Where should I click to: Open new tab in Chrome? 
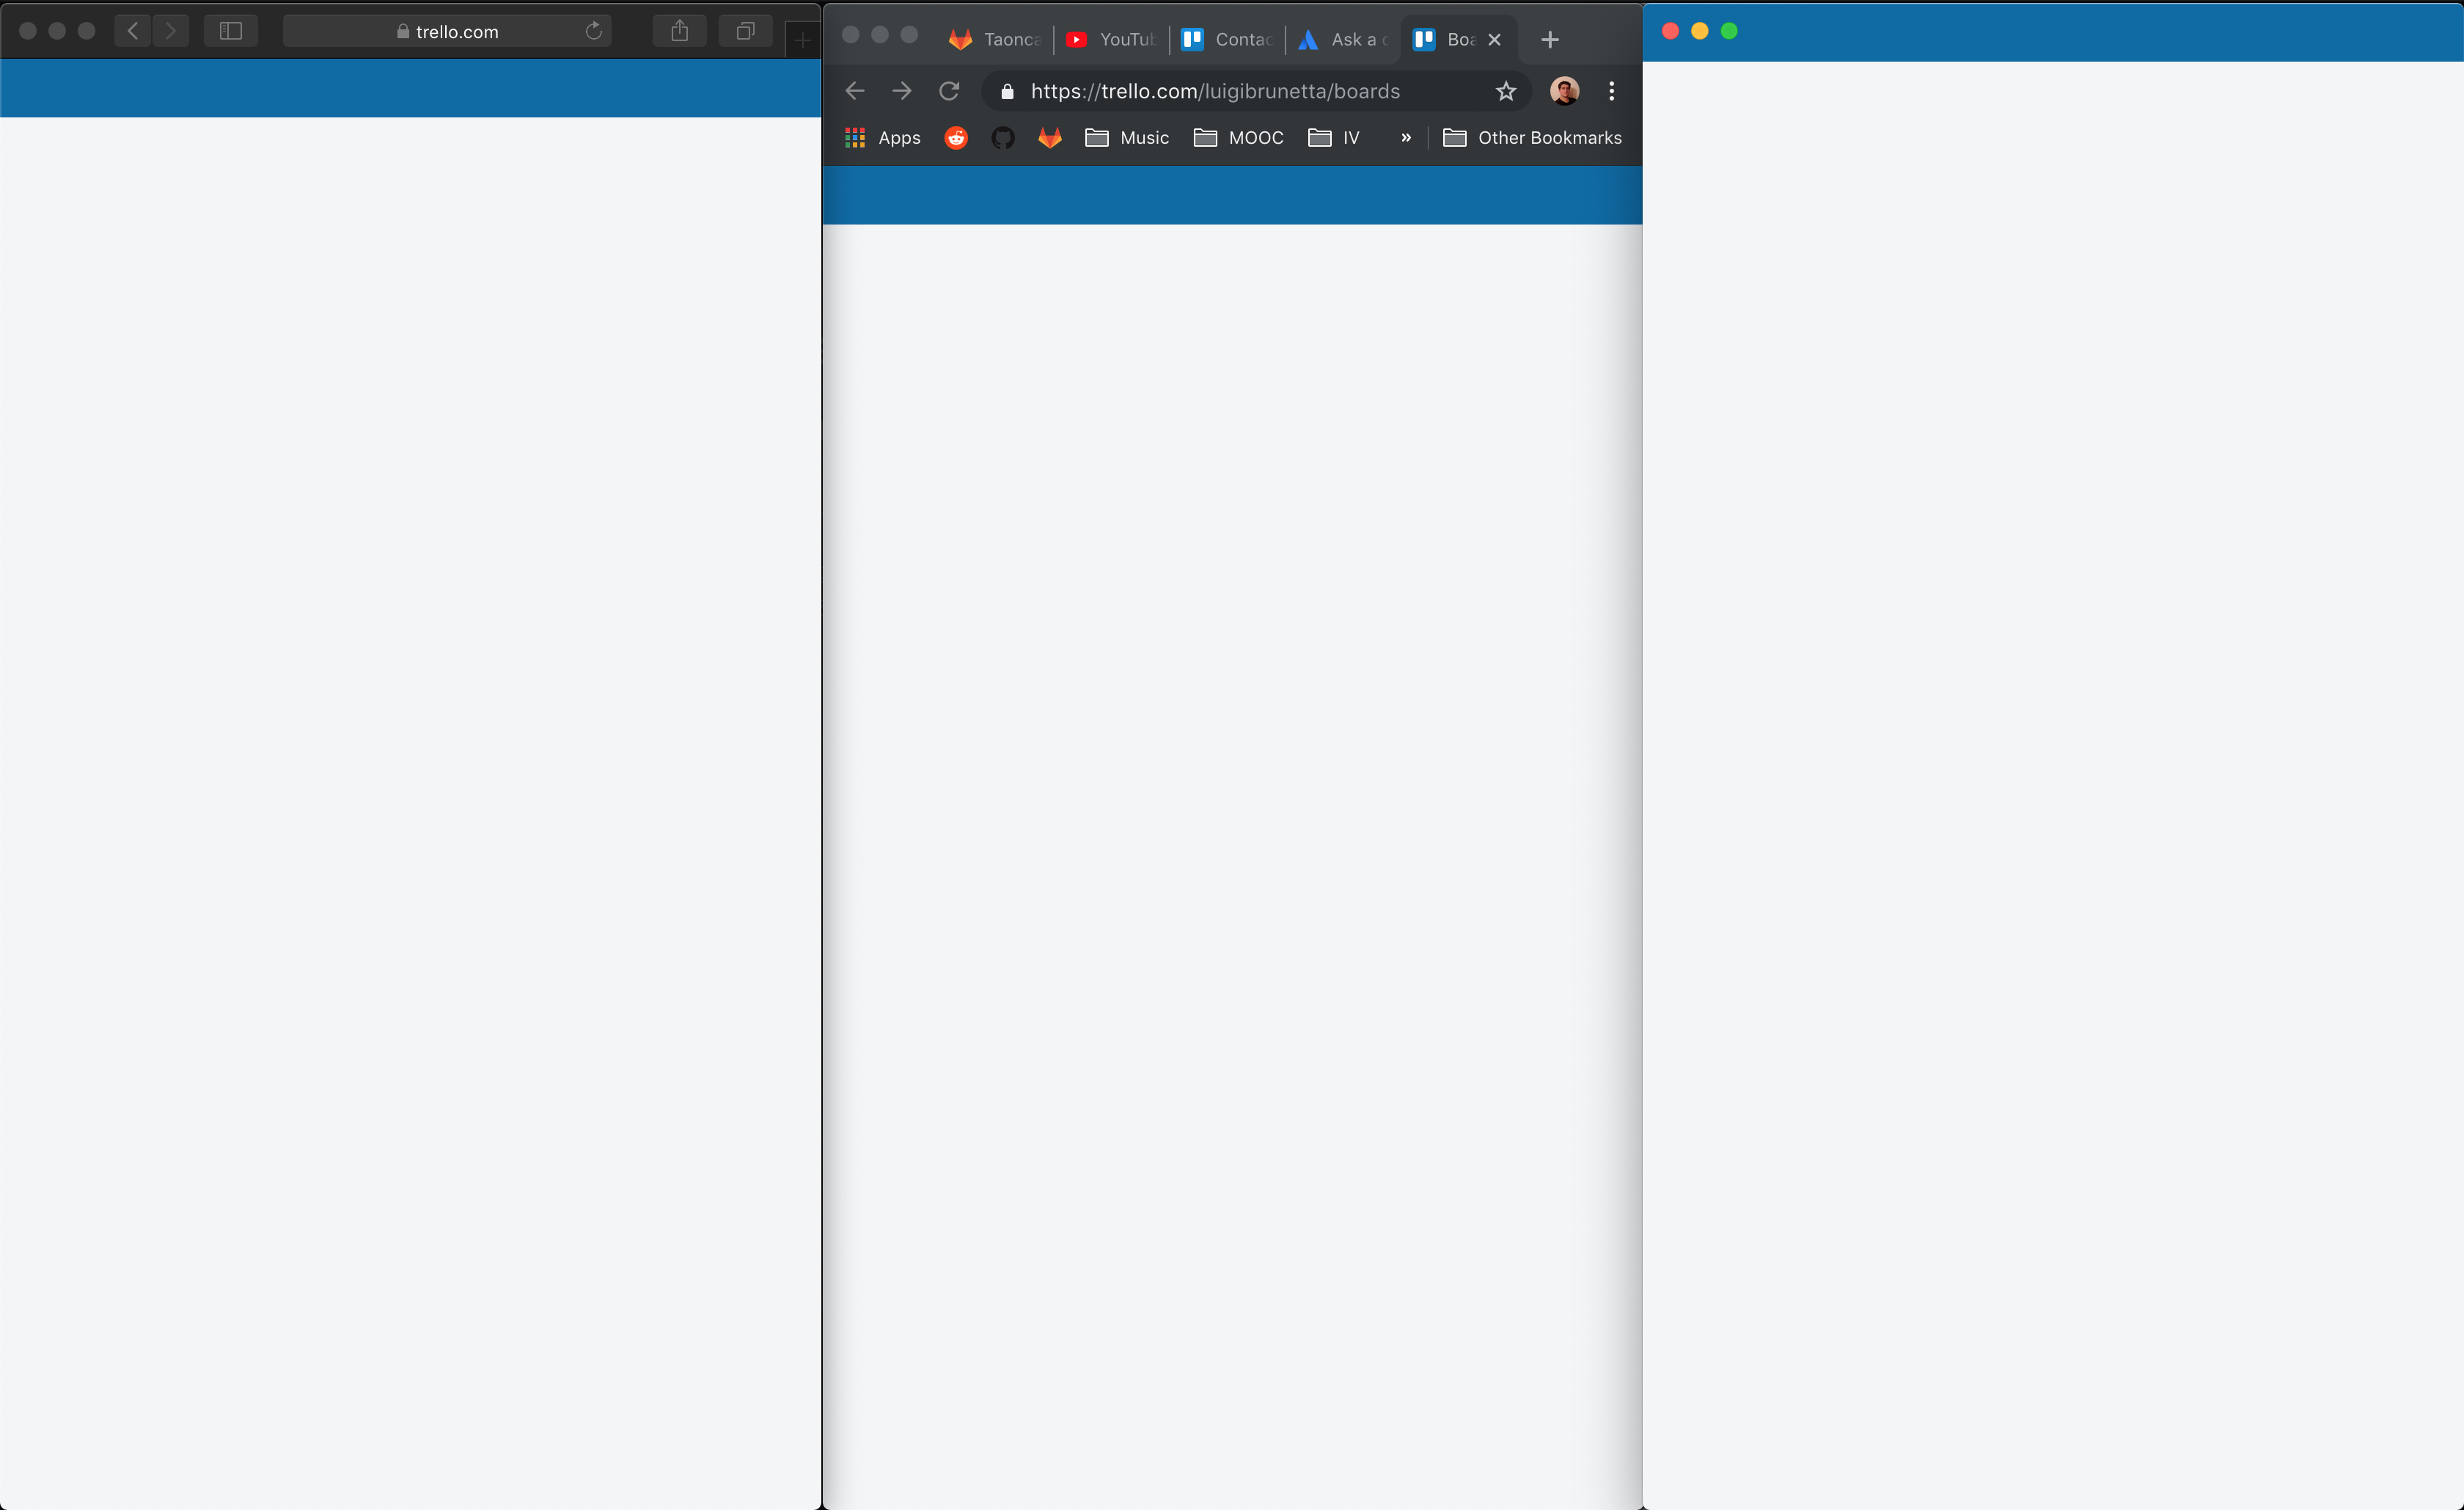pos(1550,39)
